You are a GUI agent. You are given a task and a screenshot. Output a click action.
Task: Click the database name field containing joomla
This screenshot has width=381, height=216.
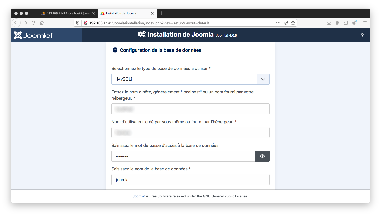pyautogui.click(x=190, y=180)
